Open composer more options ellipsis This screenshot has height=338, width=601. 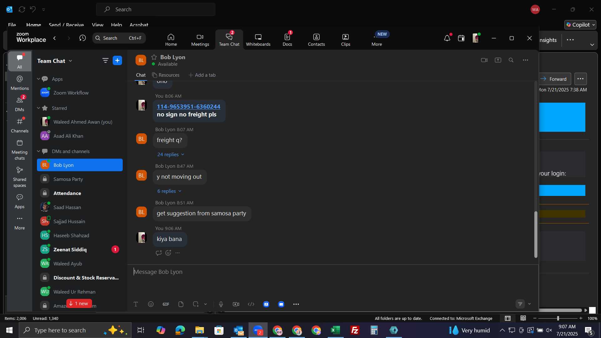click(x=296, y=304)
